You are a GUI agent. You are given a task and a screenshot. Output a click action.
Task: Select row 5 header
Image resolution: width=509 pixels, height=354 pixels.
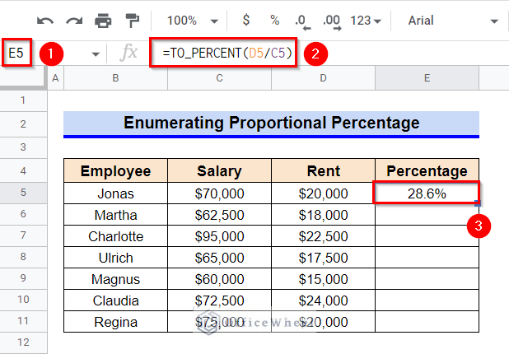[23, 193]
